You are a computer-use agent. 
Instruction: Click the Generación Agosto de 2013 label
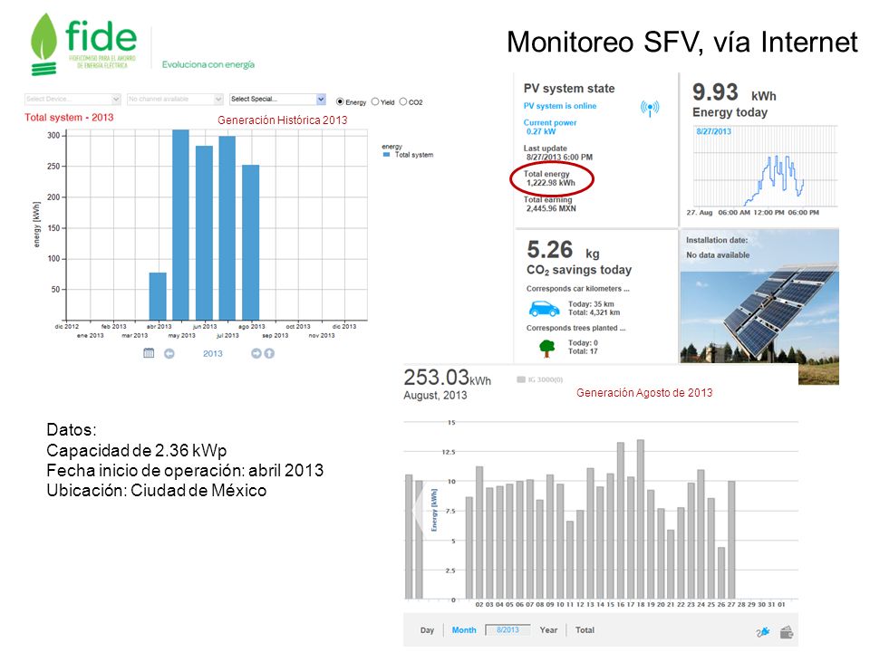click(x=644, y=392)
